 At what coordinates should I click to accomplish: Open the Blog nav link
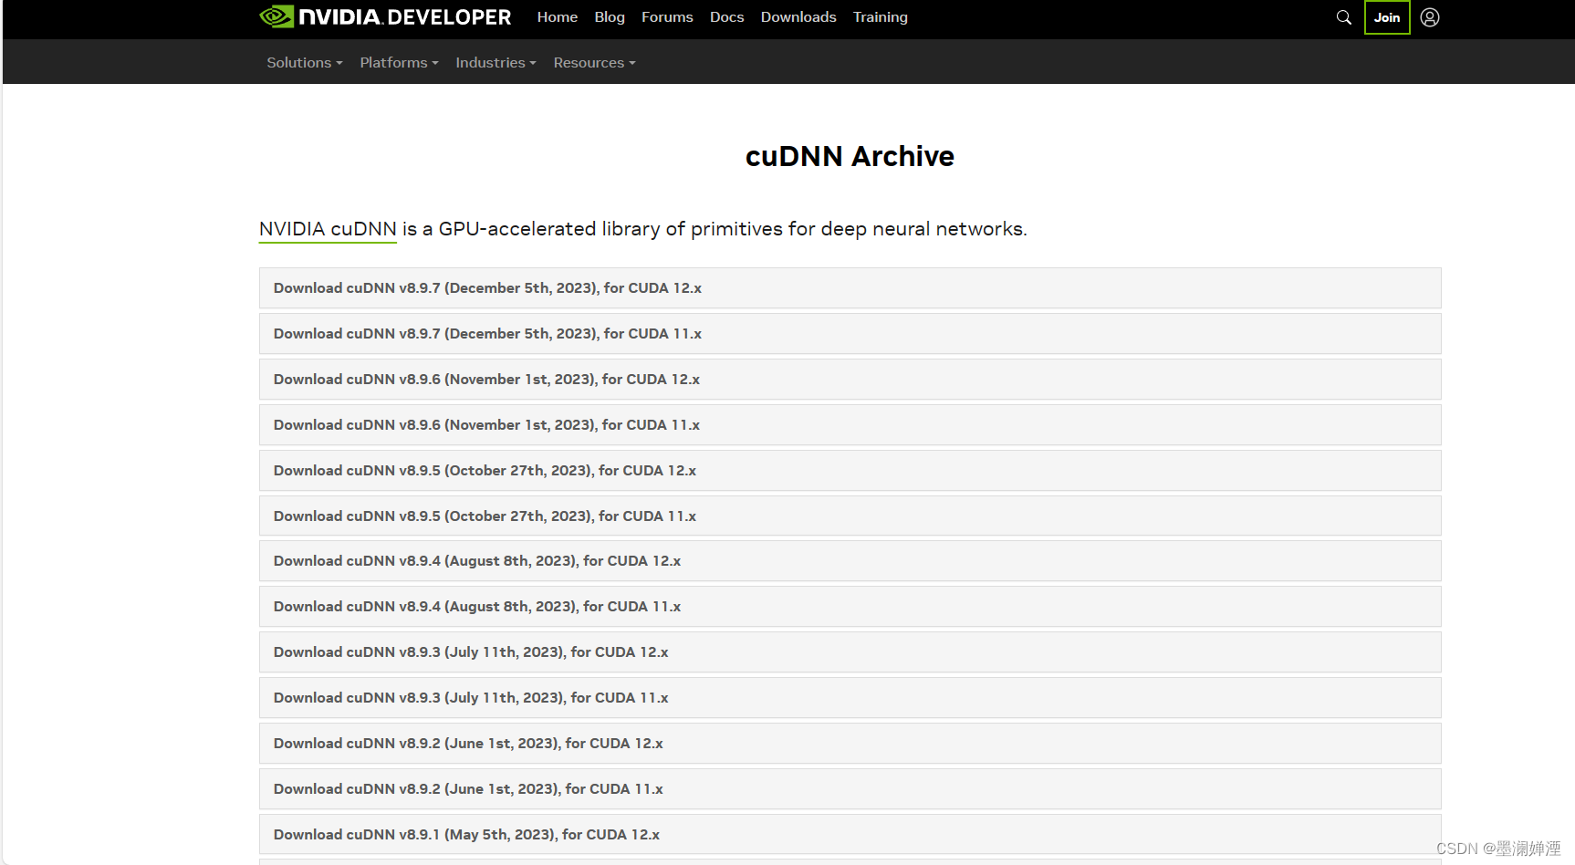[610, 17]
